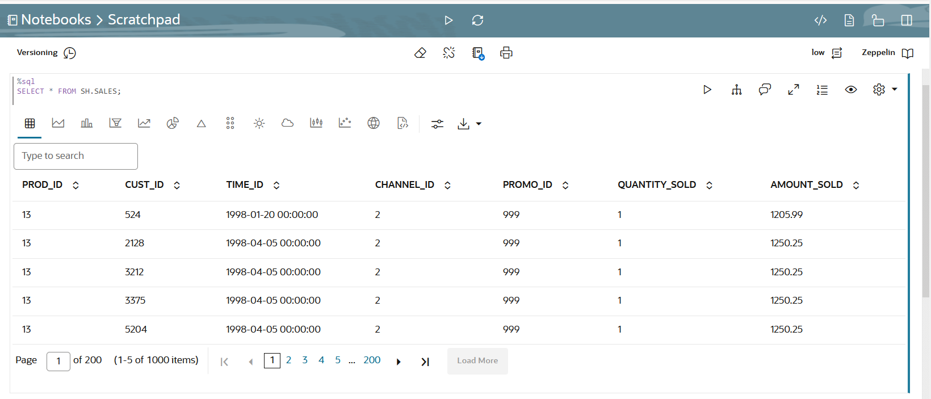Select the custom code visualization icon
The width and height of the screenshot is (931, 399).
coord(402,123)
